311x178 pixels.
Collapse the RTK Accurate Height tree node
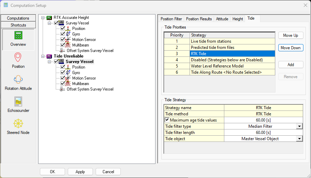pyautogui.click(x=43, y=18)
